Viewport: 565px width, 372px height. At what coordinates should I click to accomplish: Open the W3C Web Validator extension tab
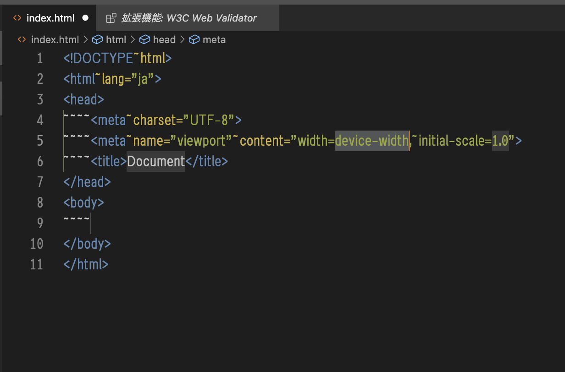(x=188, y=18)
